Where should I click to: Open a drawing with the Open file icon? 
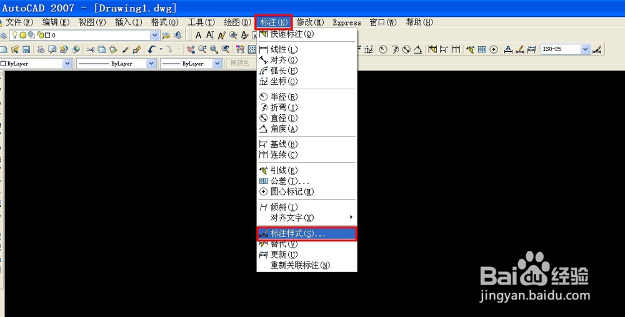point(15,49)
